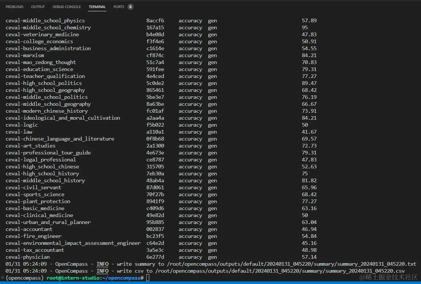Click the score value 57.14
Image resolution: width=421 pixels, height=284 pixels.
coord(309,258)
